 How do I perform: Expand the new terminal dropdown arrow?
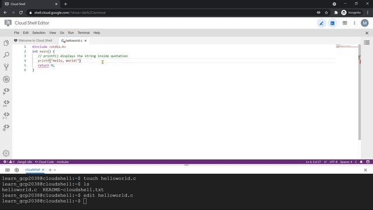click(55, 170)
